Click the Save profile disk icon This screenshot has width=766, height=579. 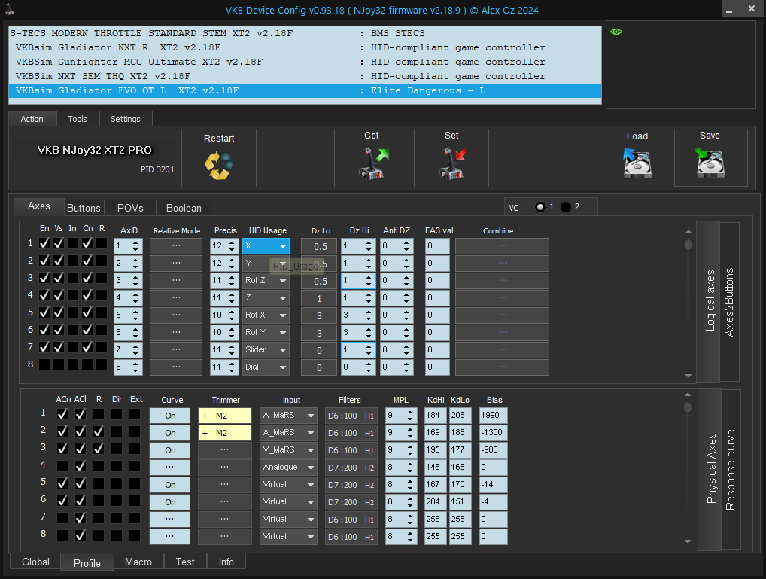pos(710,163)
